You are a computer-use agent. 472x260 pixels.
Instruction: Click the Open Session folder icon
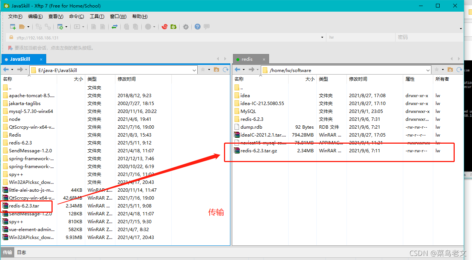pos(22,27)
